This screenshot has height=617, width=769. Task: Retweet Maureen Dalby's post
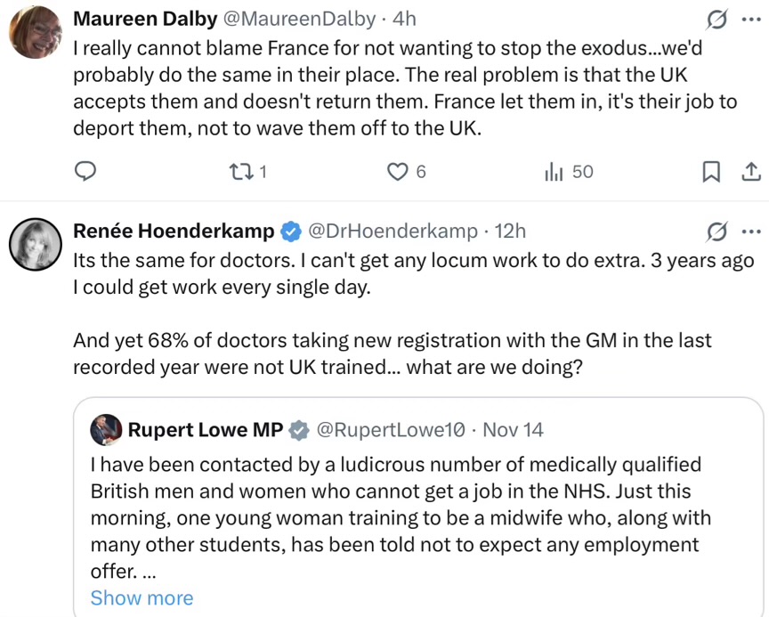click(242, 171)
